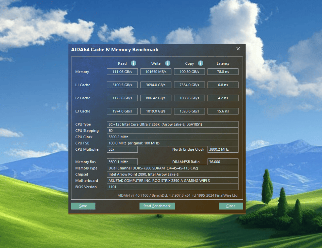Click the L3 Cache row label
The image size is (322, 248).
pyautogui.click(x=83, y=111)
